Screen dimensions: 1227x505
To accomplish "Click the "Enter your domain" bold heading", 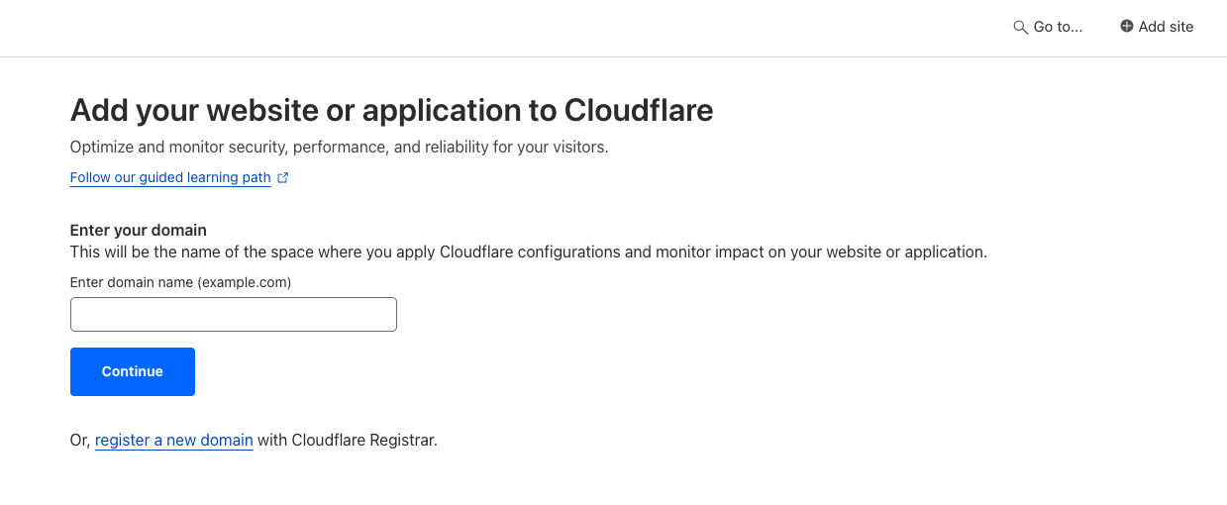I will pos(138,231).
